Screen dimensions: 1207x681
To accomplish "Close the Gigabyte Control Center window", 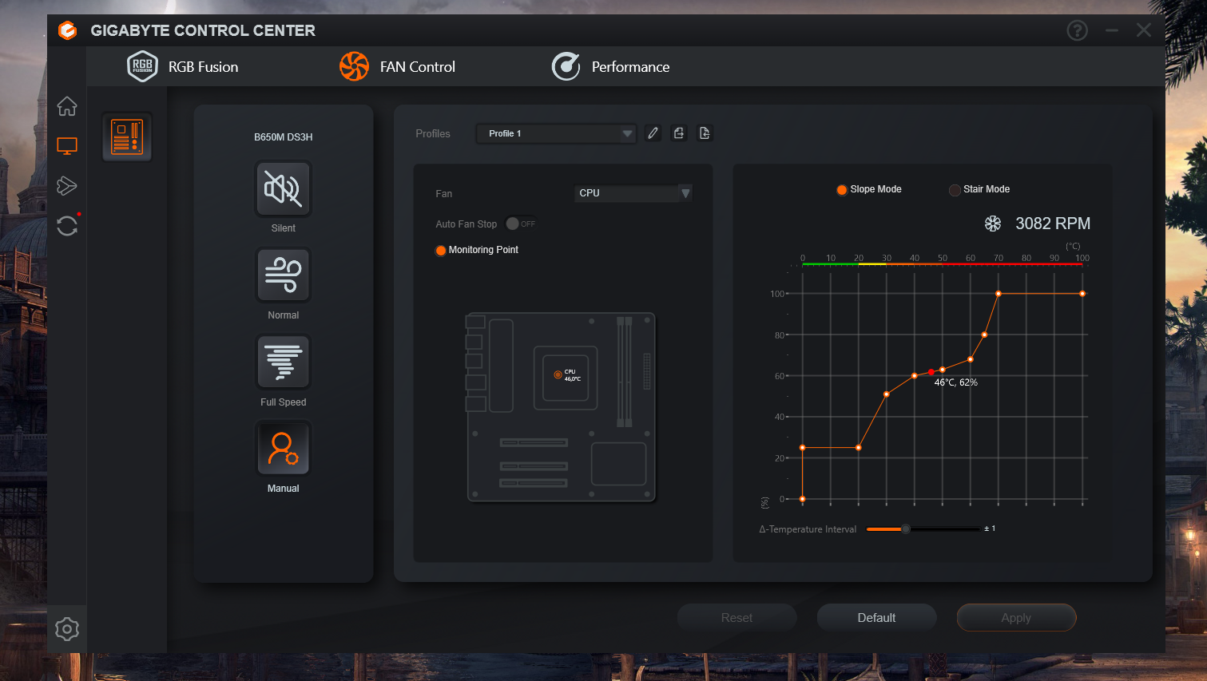I will click(1144, 30).
